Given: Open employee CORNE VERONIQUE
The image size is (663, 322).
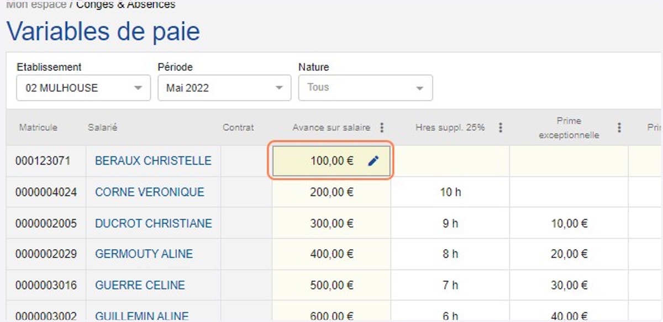Looking at the screenshot, I should (150, 192).
